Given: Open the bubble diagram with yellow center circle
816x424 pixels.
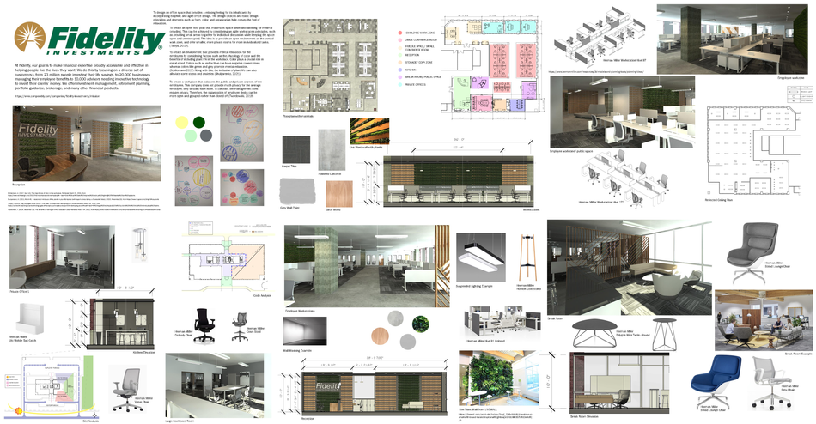Looking at the screenshot, I should [x=194, y=180].
